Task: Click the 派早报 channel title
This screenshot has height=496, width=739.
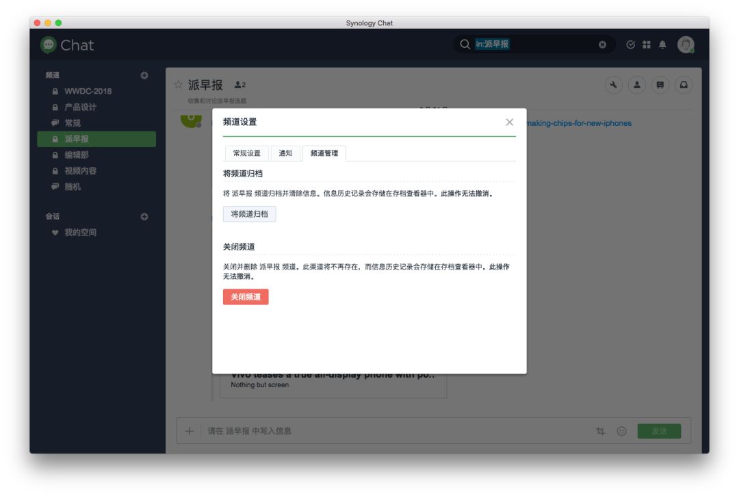Action: point(205,85)
